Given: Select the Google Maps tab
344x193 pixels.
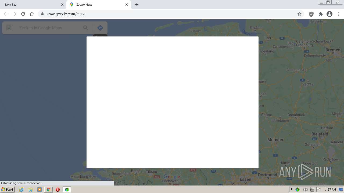Looking at the screenshot, I should pyautogui.click(x=99, y=5).
